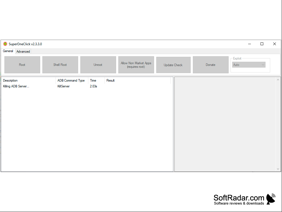Screen dimensions: 282x212
Task: Switch to the Advanced tab
Action: [x=23, y=52]
